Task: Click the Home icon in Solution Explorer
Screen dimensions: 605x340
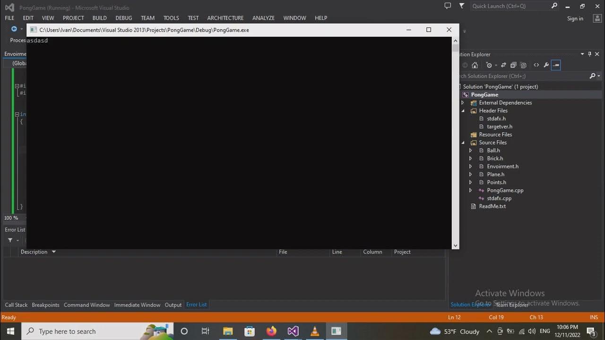Action: tap(475, 65)
